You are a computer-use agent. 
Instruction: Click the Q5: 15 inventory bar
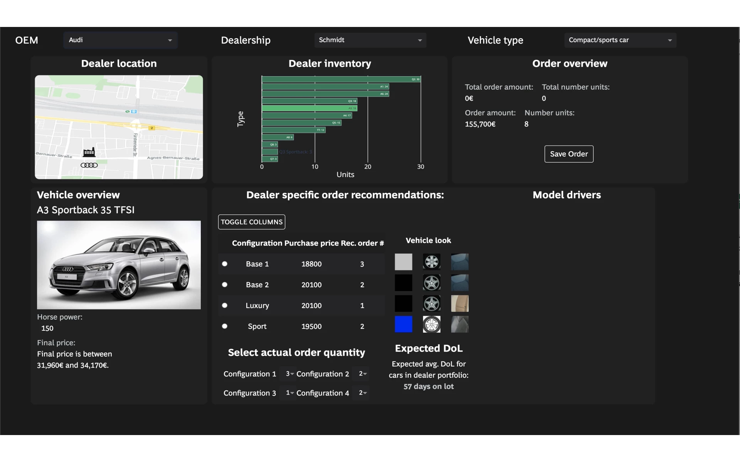coord(302,123)
